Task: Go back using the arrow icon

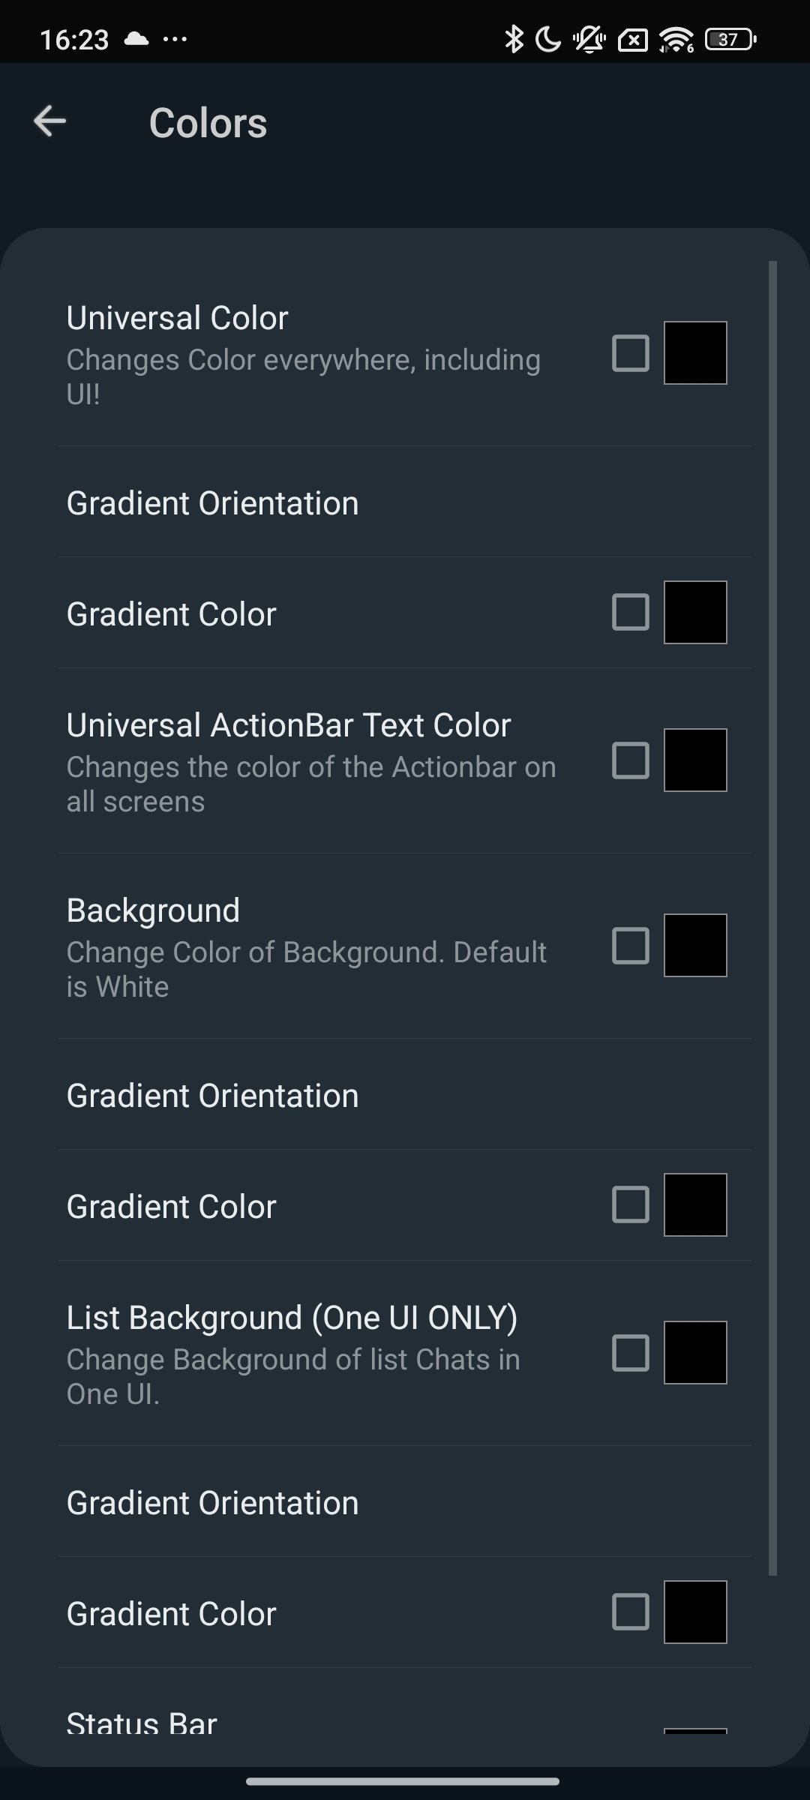Action: click(x=50, y=121)
